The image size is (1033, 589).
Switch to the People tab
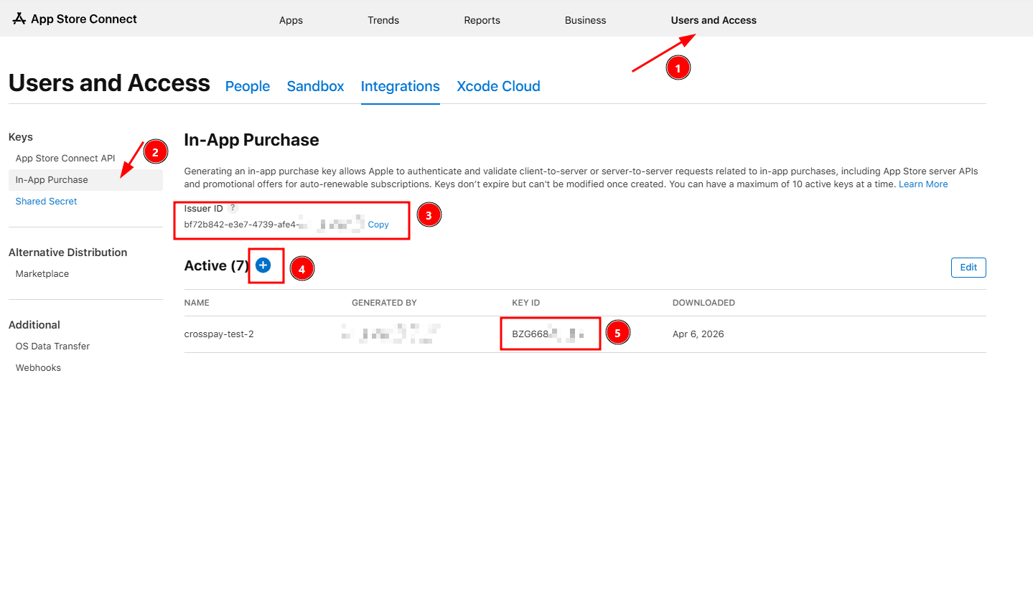[248, 86]
